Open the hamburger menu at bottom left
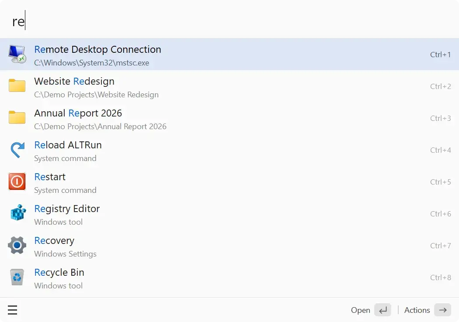Image resolution: width=459 pixels, height=322 pixels. (13, 310)
